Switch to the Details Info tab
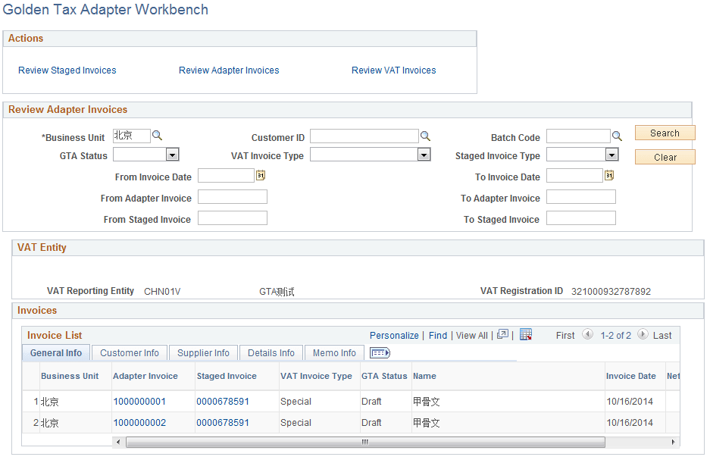Viewport: 710px width, 460px height. pyautogui.click(x=271, y=352)
